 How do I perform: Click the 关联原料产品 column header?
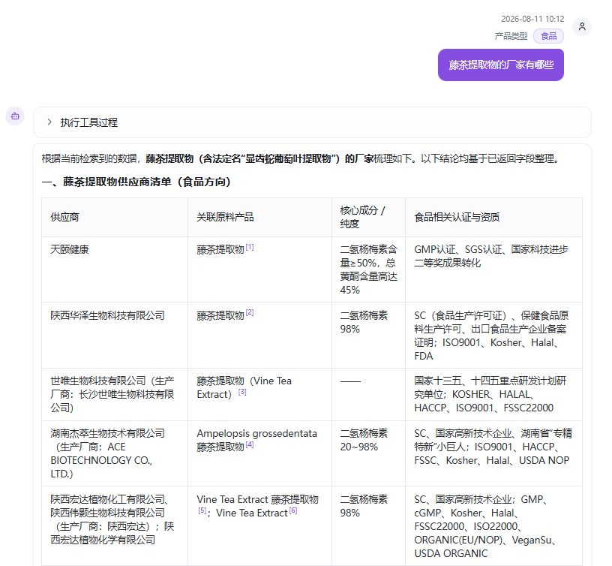260,217
